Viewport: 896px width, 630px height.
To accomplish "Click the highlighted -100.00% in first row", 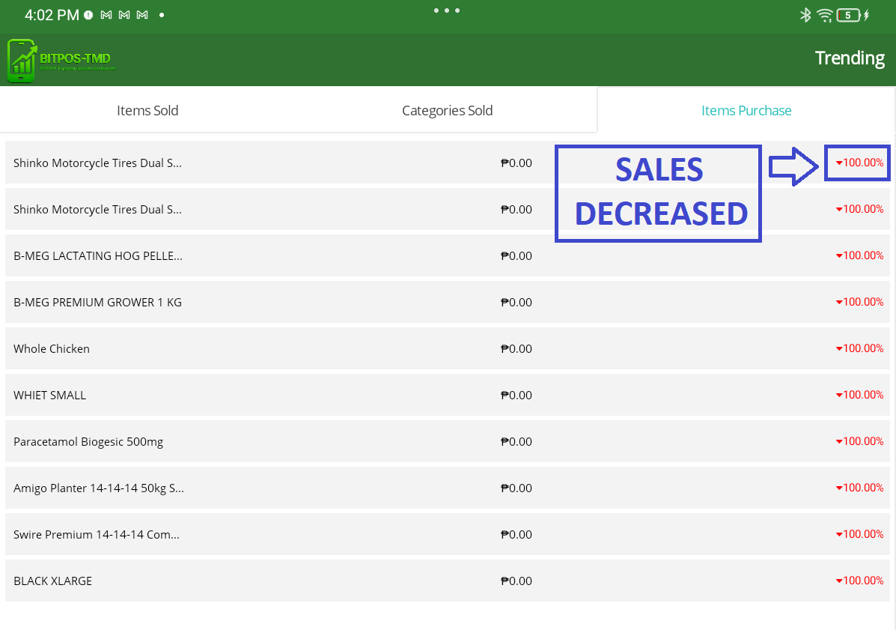I will coord(858,163).
